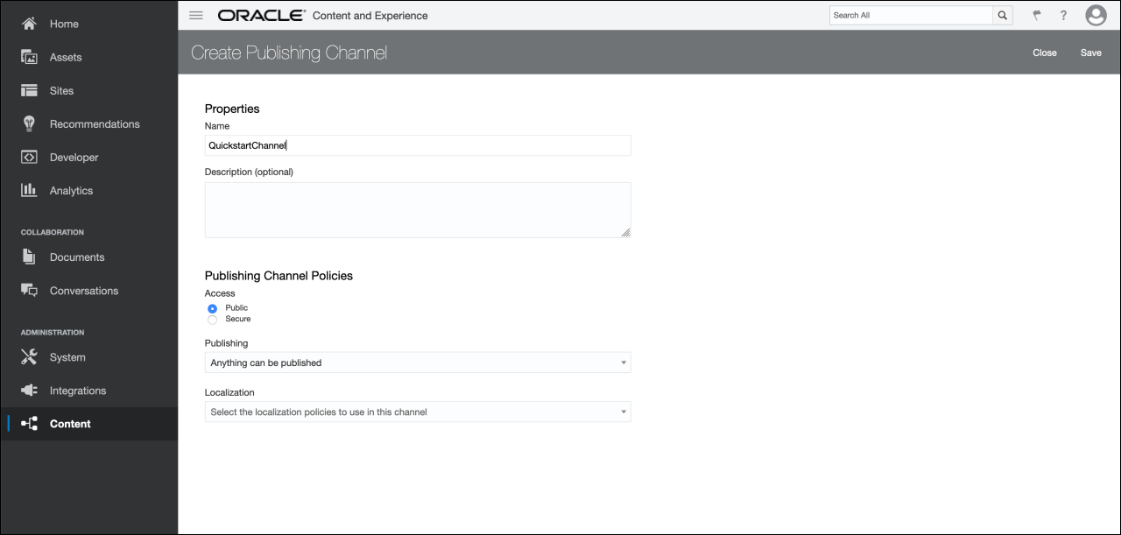Click the Home house icon in sidebar
The height and width of the screenshot is (535, 1121).
click(29, 24)
